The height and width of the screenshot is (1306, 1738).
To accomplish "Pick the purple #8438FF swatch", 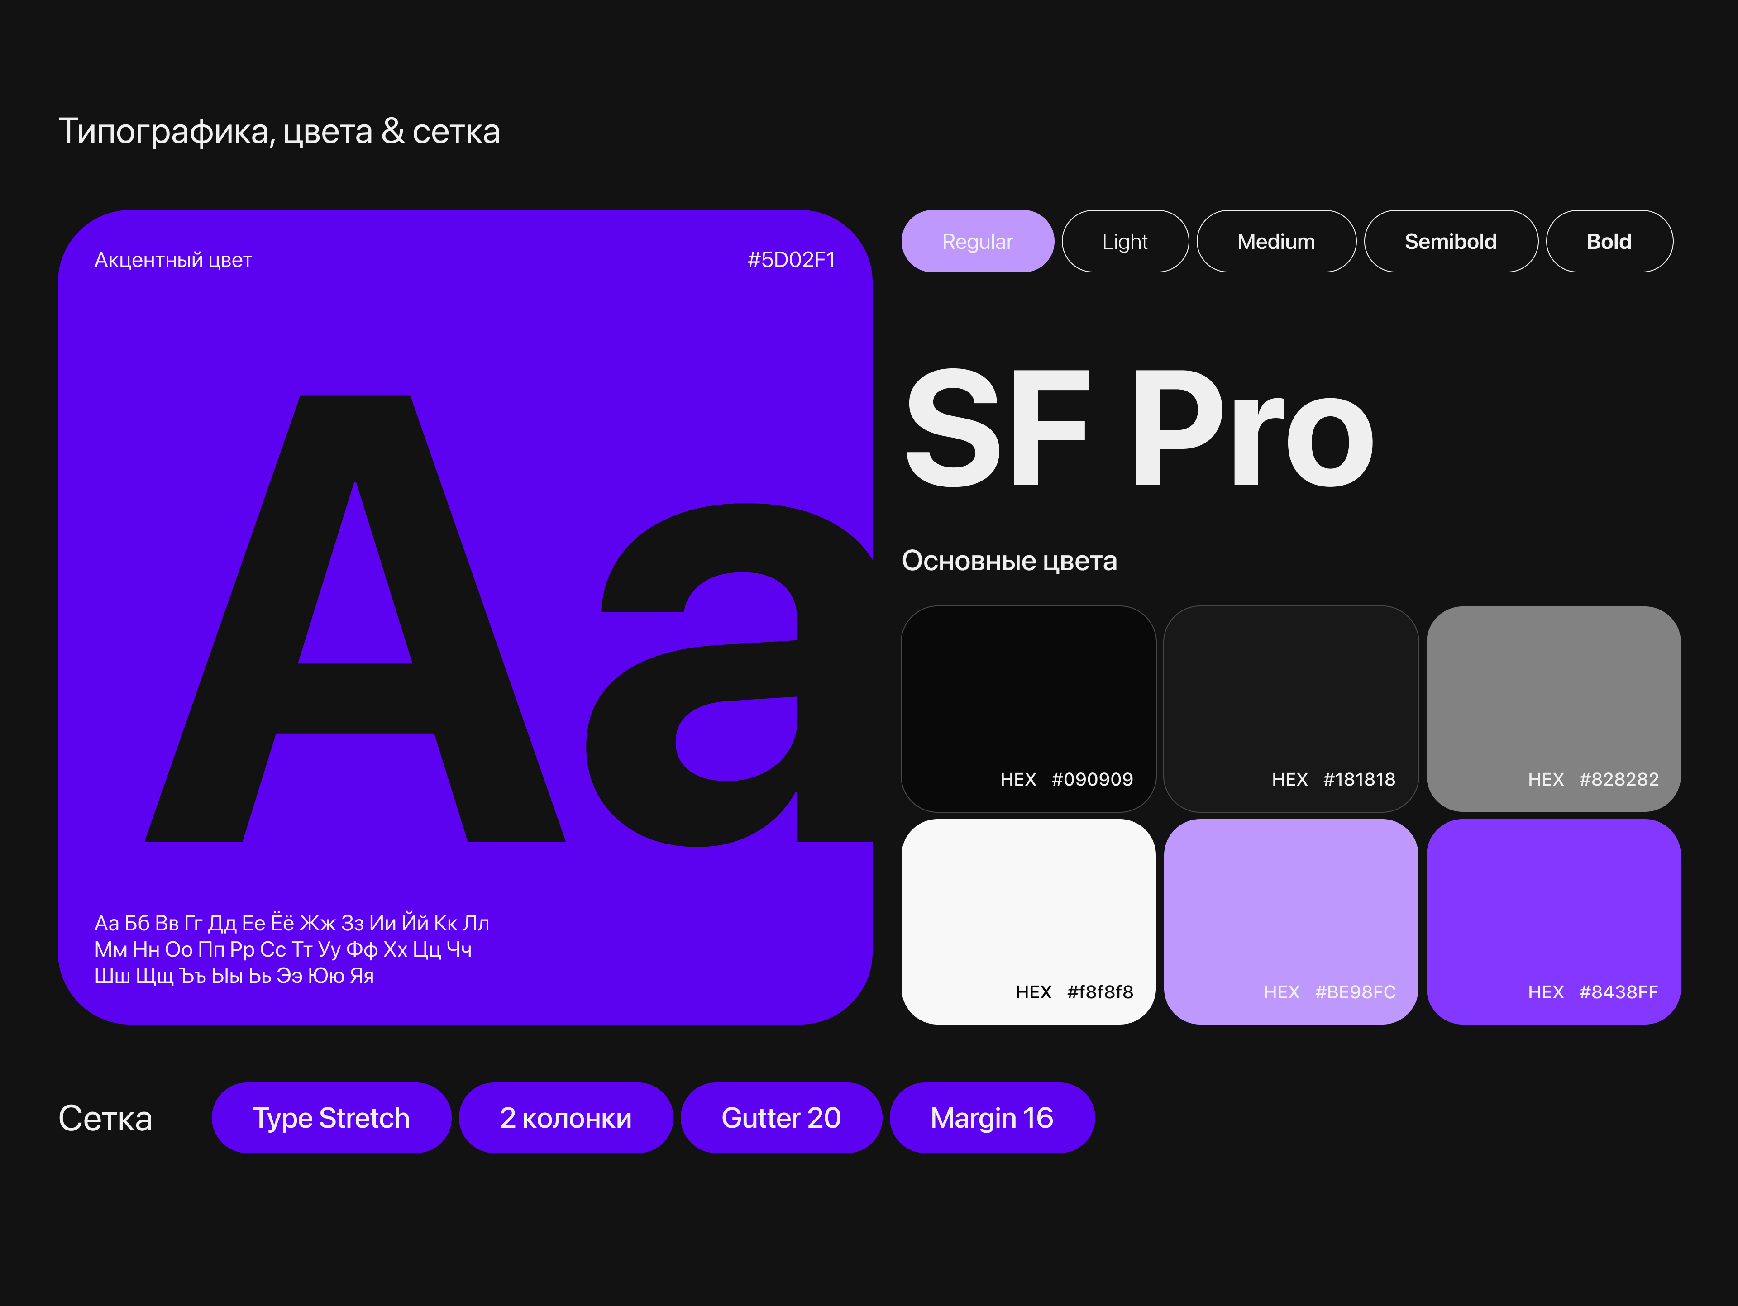I will [1552, 921].
